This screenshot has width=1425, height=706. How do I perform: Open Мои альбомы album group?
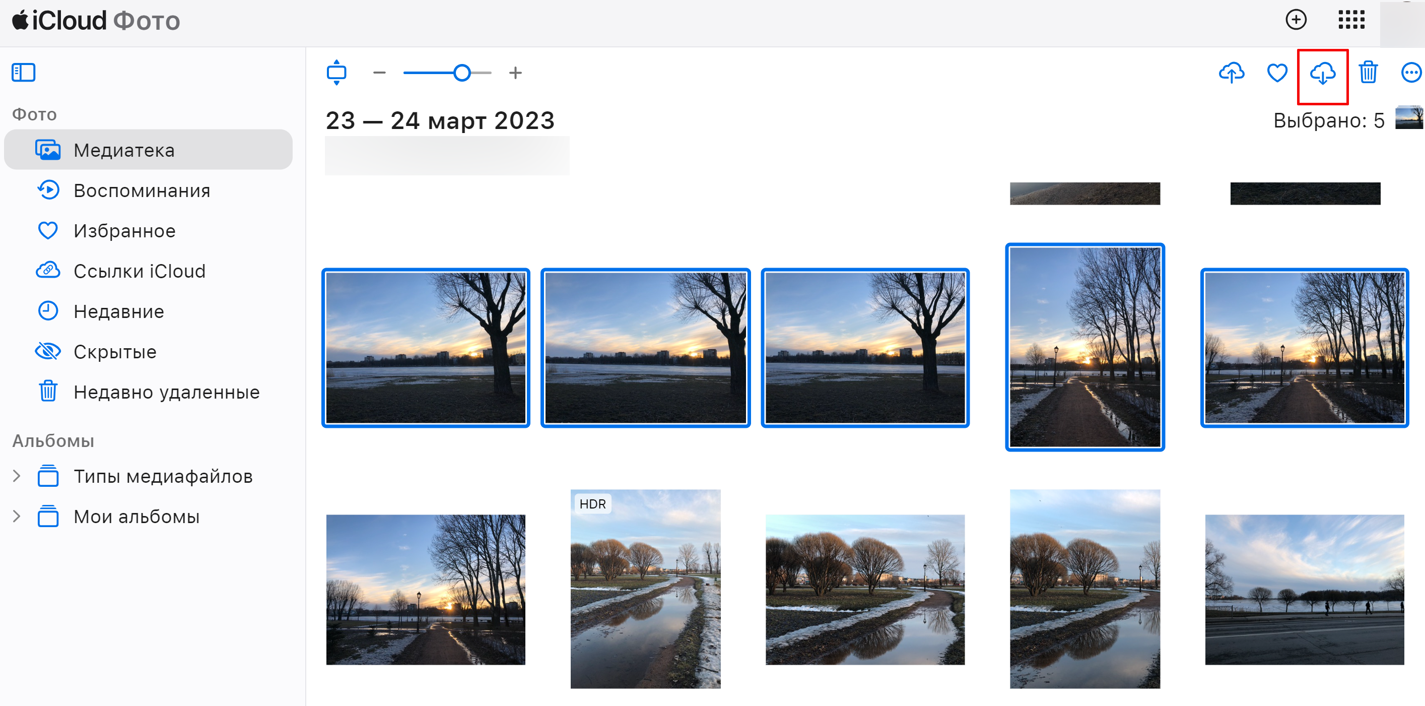tap(137, 517)
